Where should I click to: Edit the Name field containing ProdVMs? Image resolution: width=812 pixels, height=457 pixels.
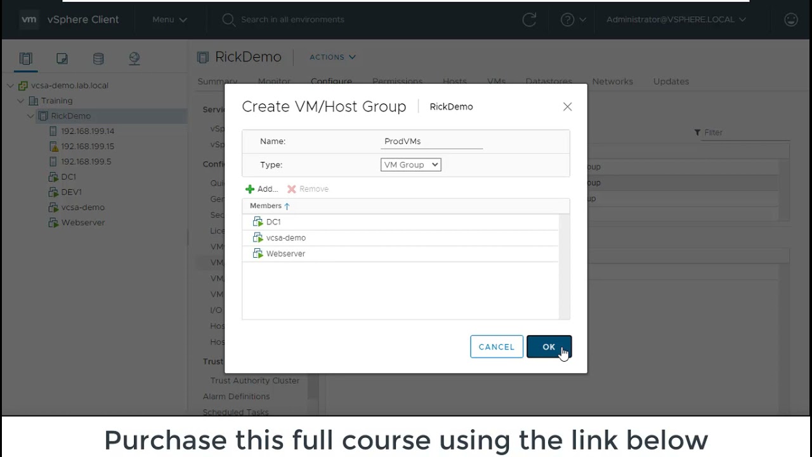[x=431, y=141]
